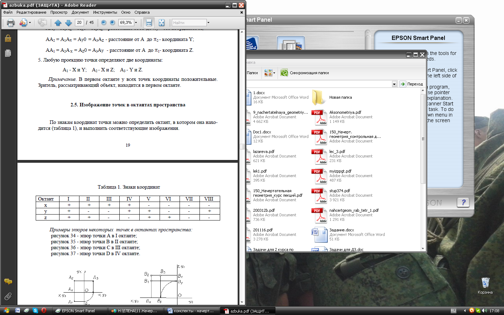The image size is (504, 315).
Task: Click the scroll-up arrow of Reader document scrollbar
Action: pyautogui.click(x=242, y=32)
